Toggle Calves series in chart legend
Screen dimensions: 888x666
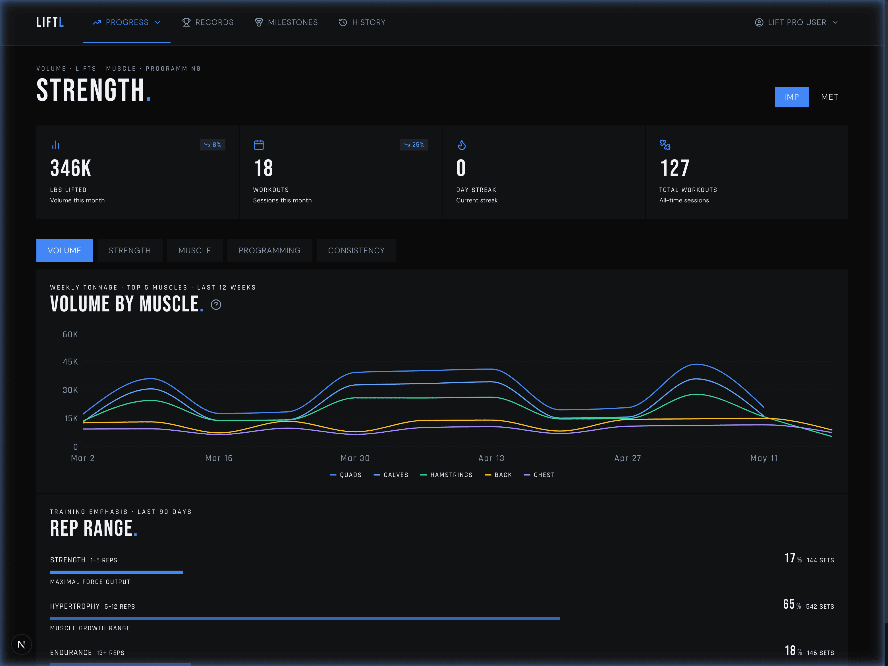tap(391, 475)
